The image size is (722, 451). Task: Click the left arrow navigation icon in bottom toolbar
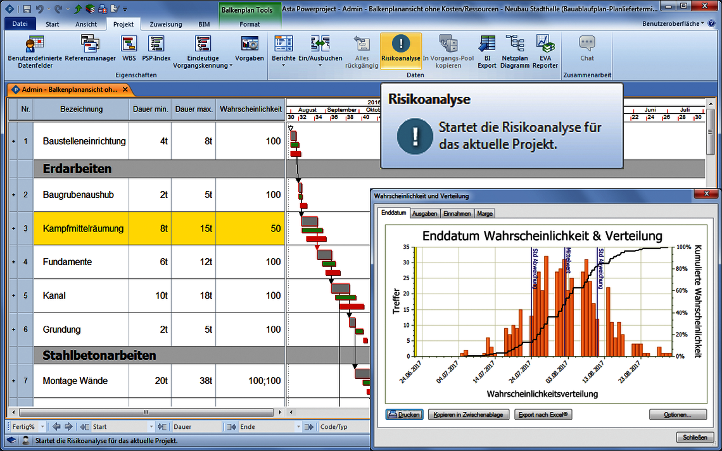56,426
